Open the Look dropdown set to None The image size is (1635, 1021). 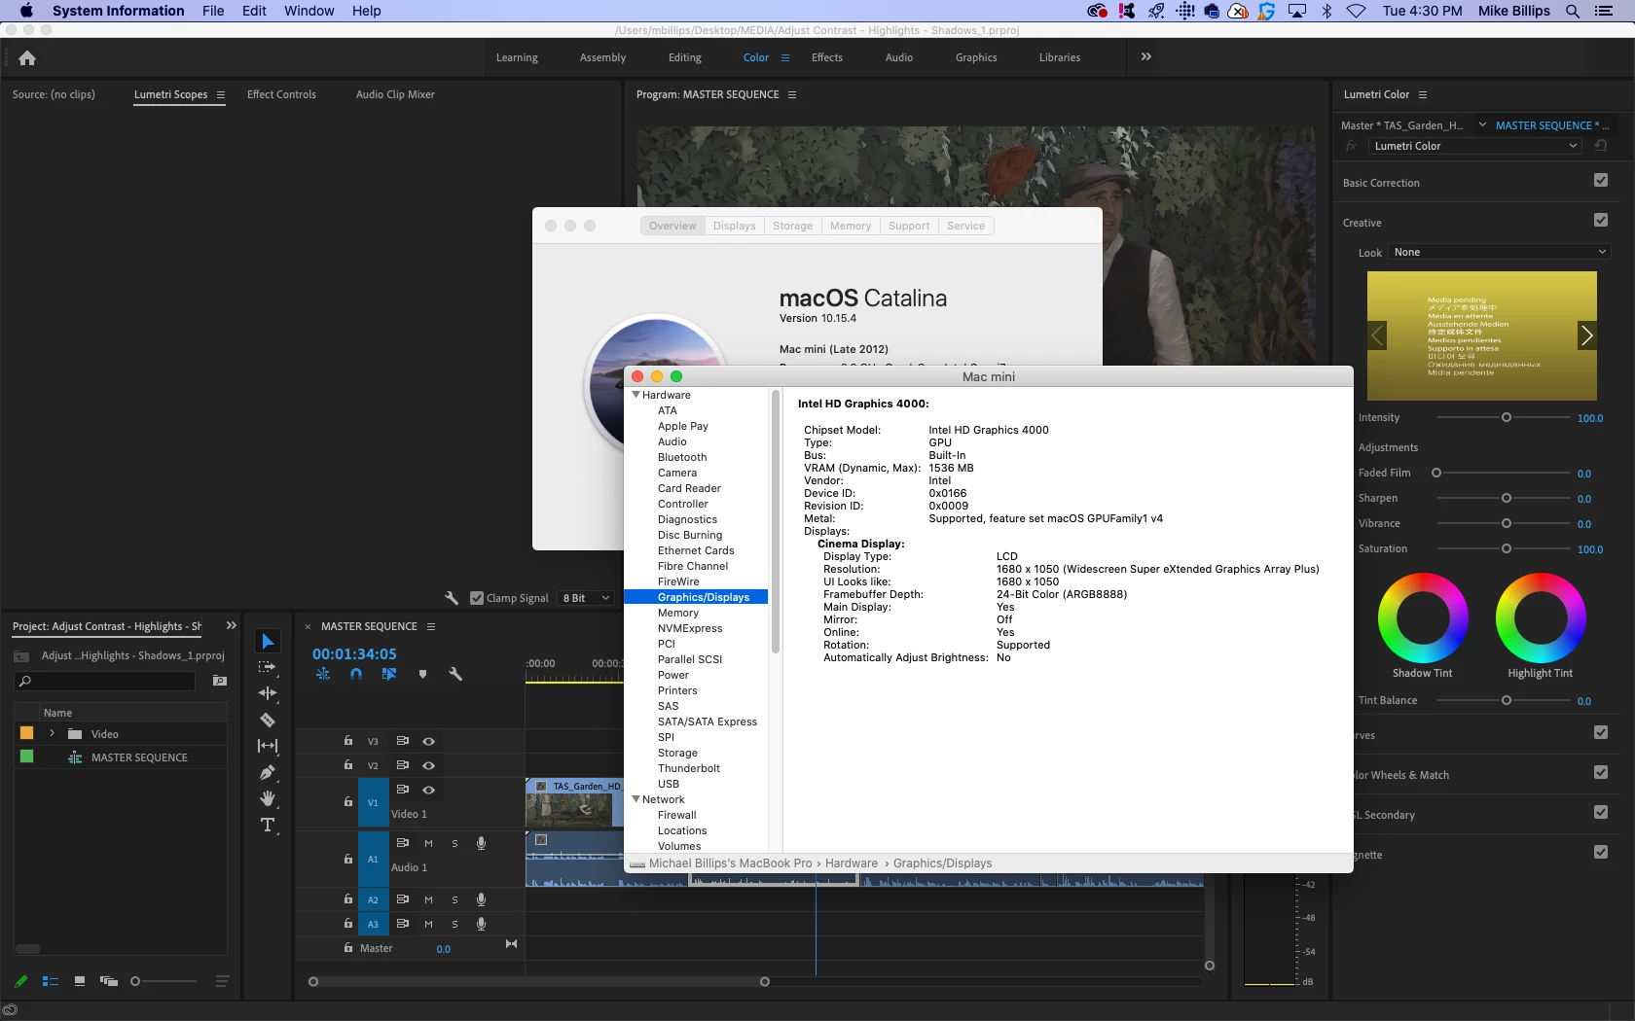pos(1499,252)
